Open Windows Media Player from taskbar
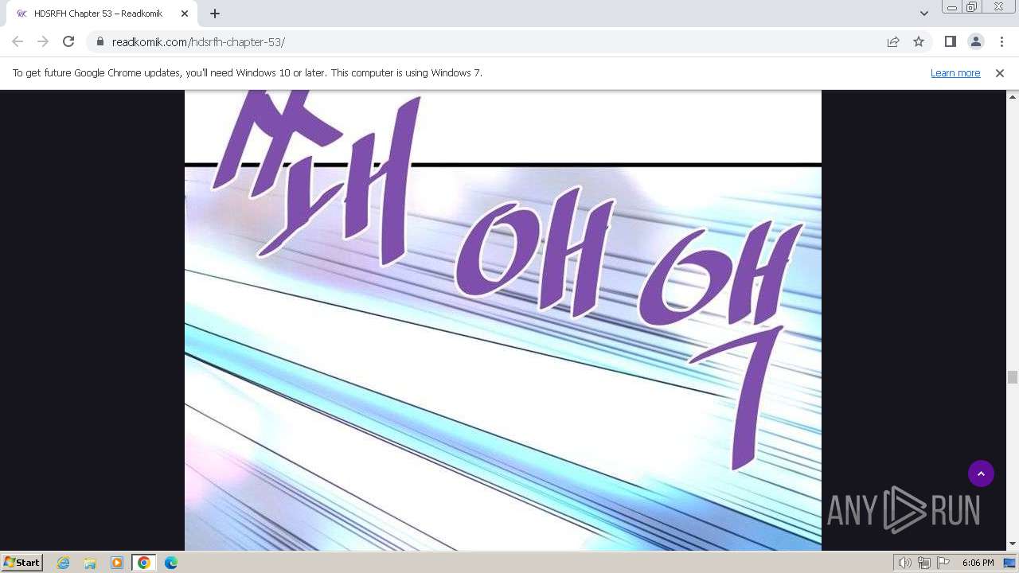The width and height of the screenshot is (1019, 573). tap(117, 563)
